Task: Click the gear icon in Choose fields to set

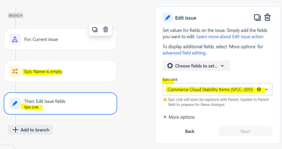Action: [x=170, y=66]
